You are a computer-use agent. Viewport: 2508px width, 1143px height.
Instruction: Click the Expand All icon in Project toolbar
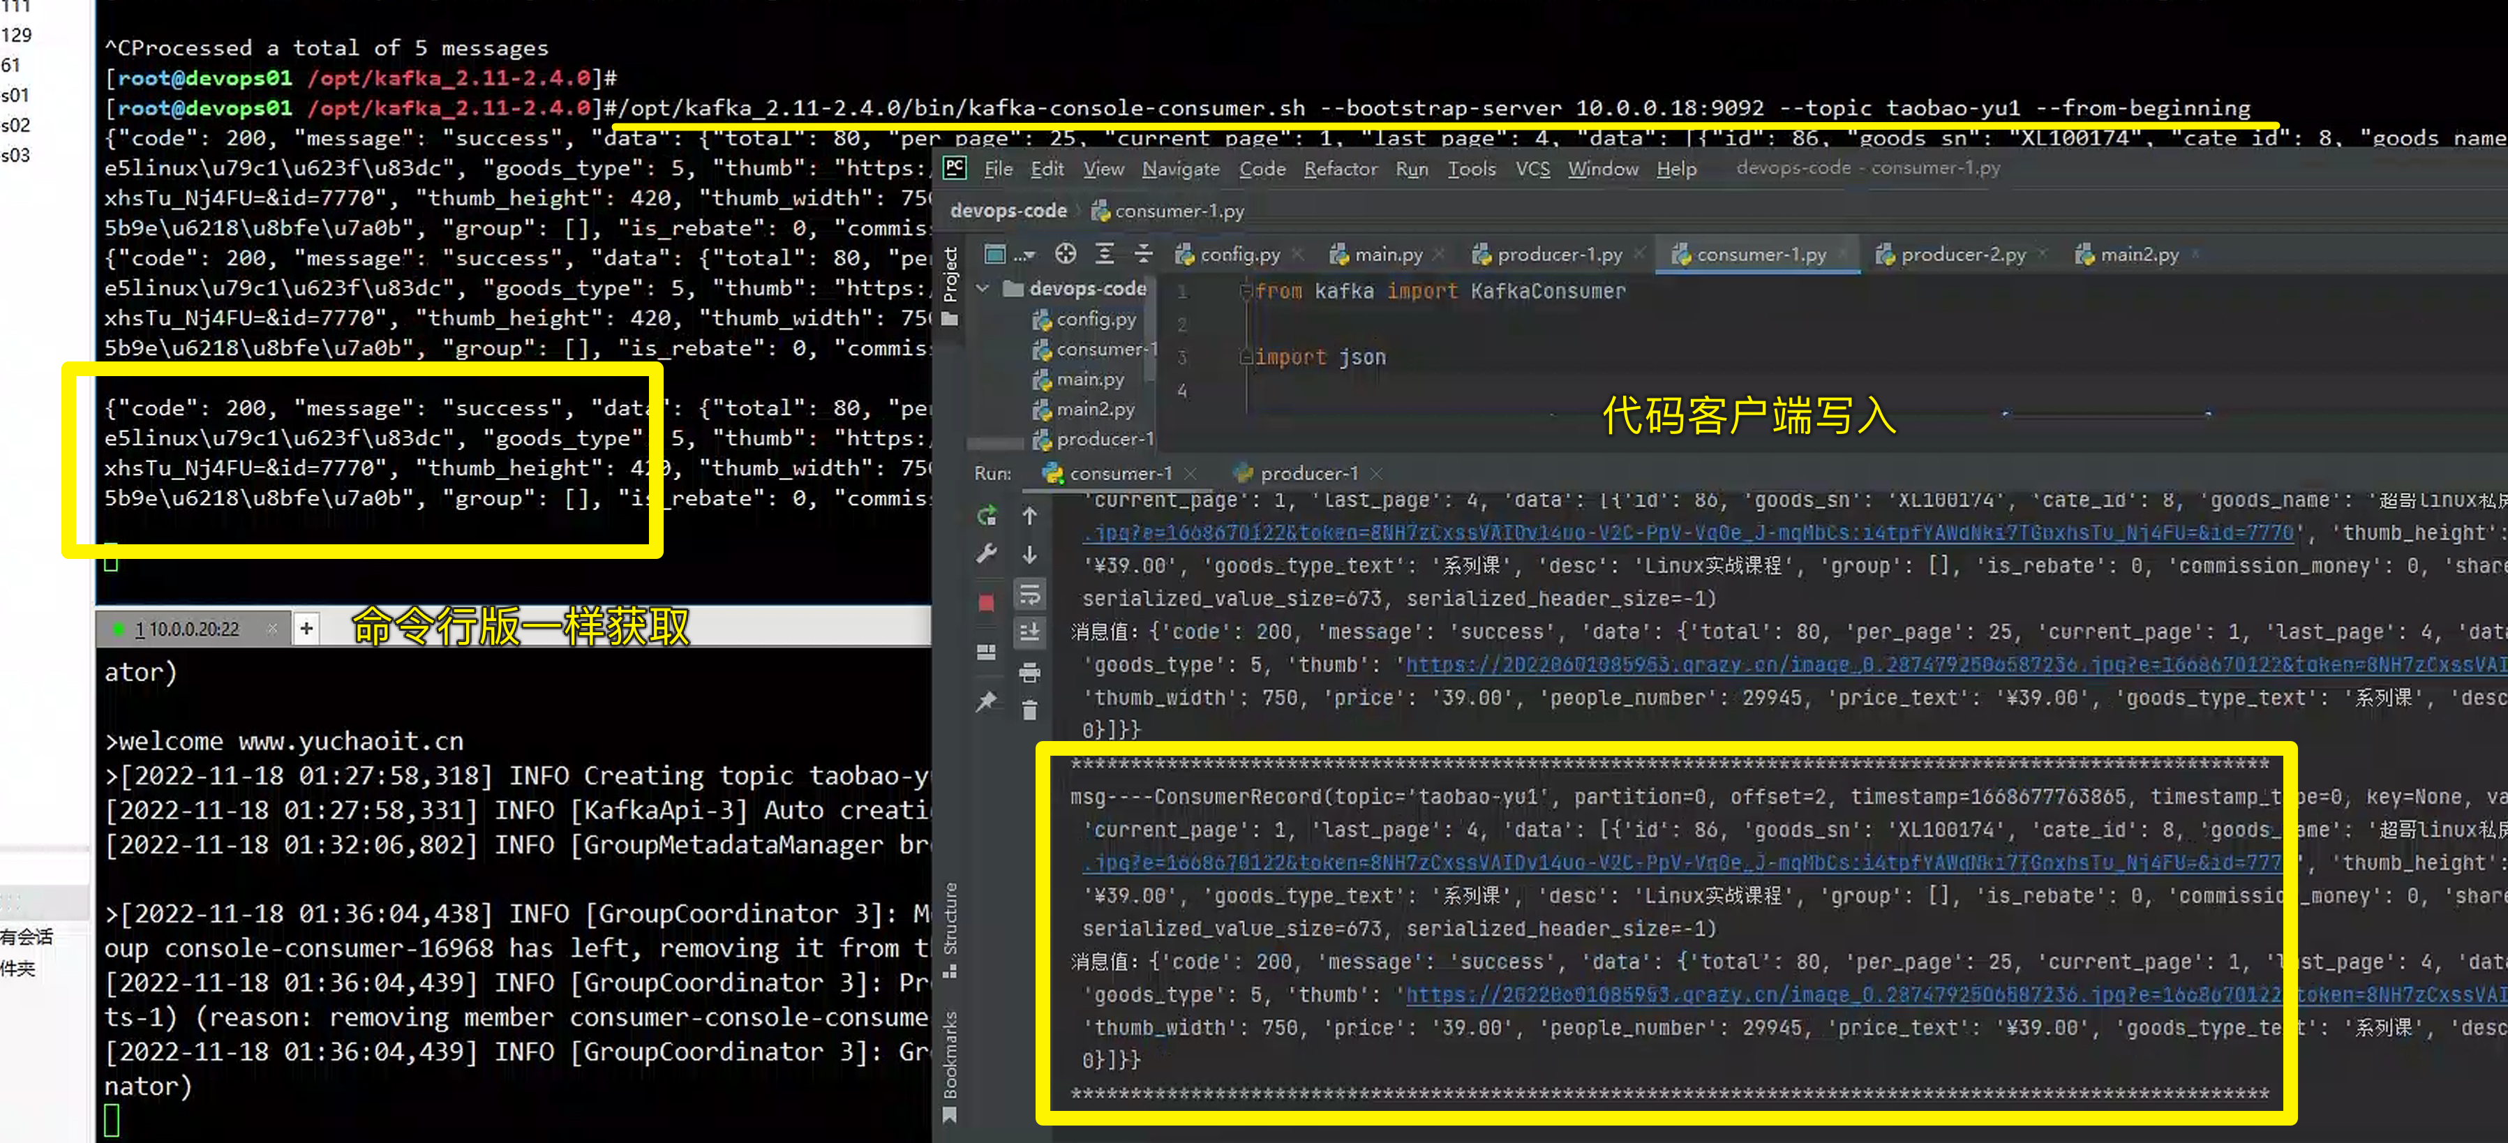tap(1104, 254)
